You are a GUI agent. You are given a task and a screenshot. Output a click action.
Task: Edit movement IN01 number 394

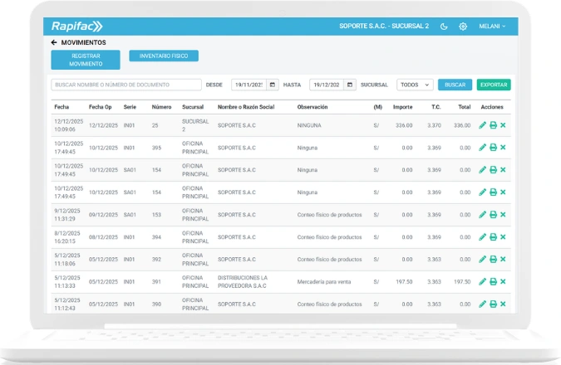482,237
